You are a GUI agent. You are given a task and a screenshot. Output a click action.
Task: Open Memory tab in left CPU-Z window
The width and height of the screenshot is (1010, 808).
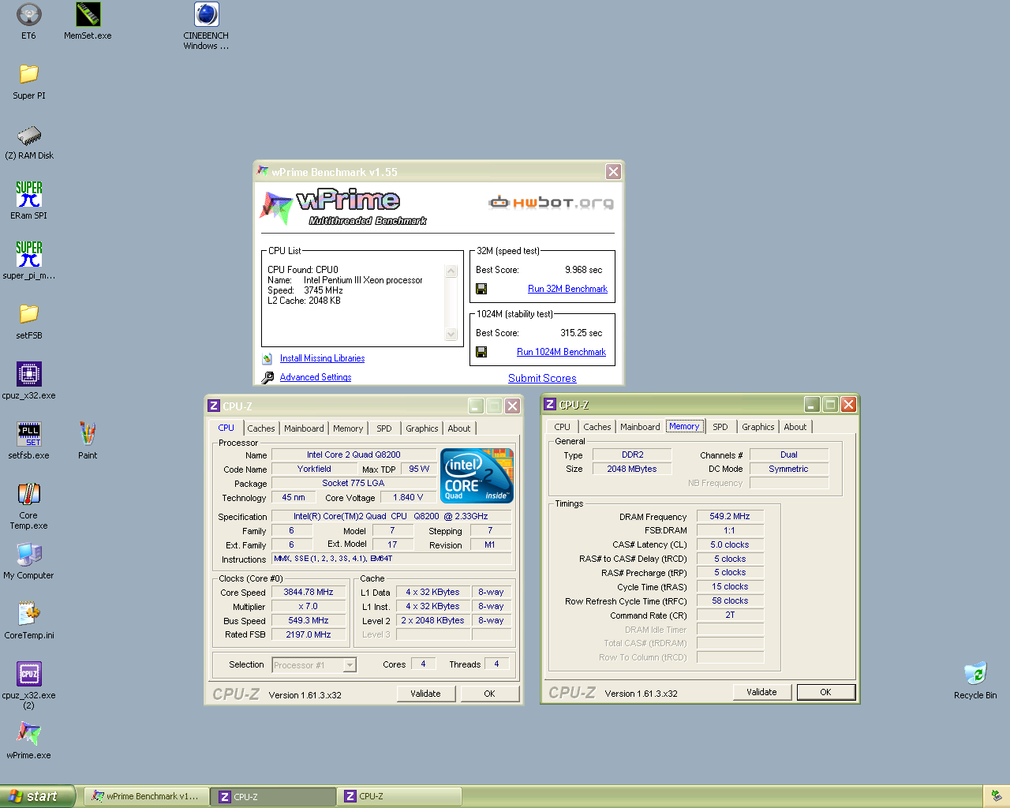coord(348,428)
